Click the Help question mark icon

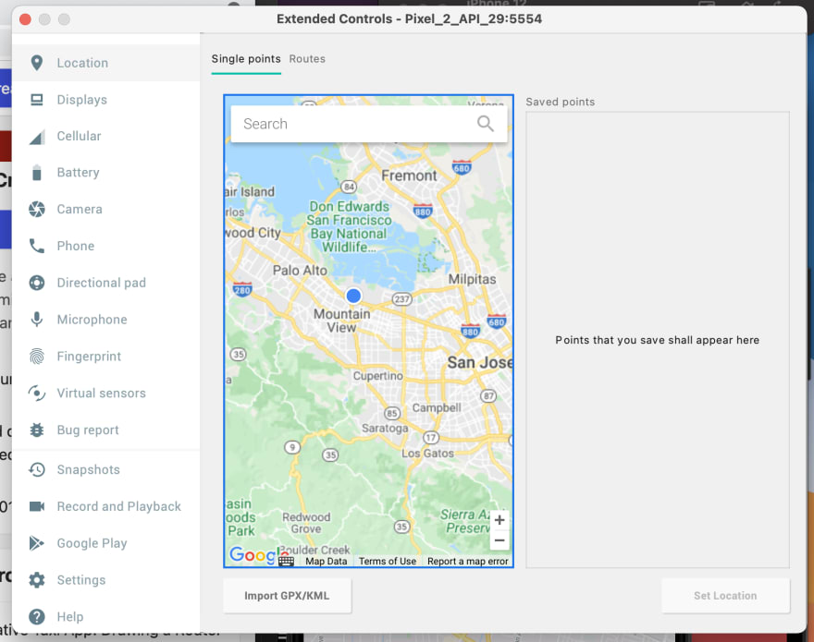coord(36,616)
